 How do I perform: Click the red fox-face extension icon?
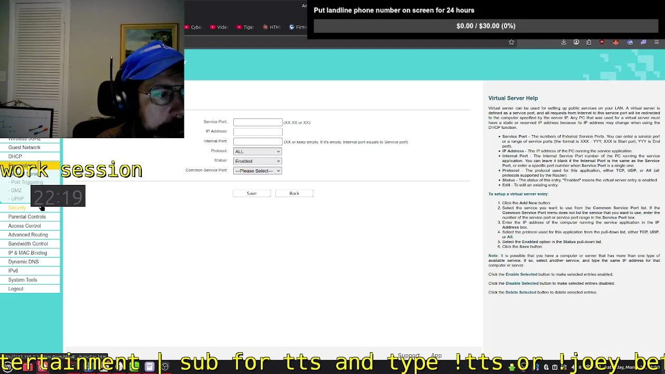click(x=616, y=42)
